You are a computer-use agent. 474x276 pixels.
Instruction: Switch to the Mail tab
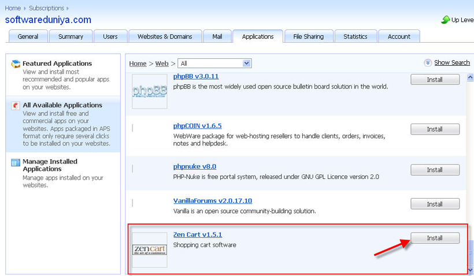pyautogui.click(x=217, y=36)
